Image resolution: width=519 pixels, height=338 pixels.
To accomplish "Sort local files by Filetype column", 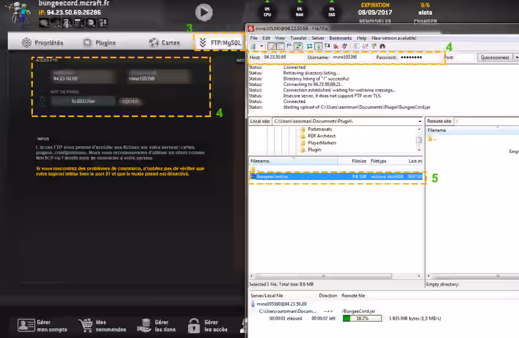I will click(x=387, y=161).
